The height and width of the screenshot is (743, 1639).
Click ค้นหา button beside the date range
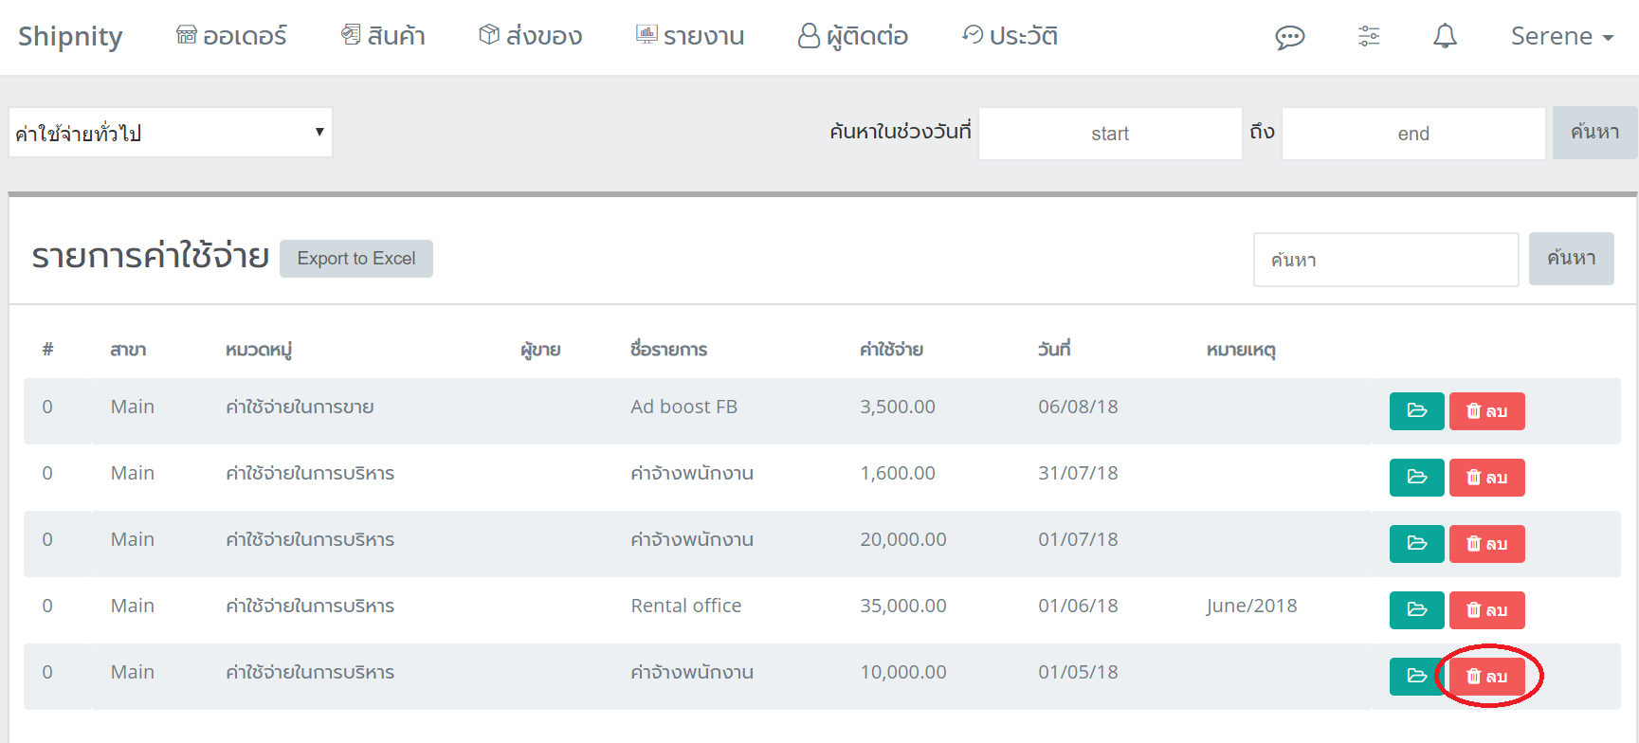click(x=1593, y=133)
